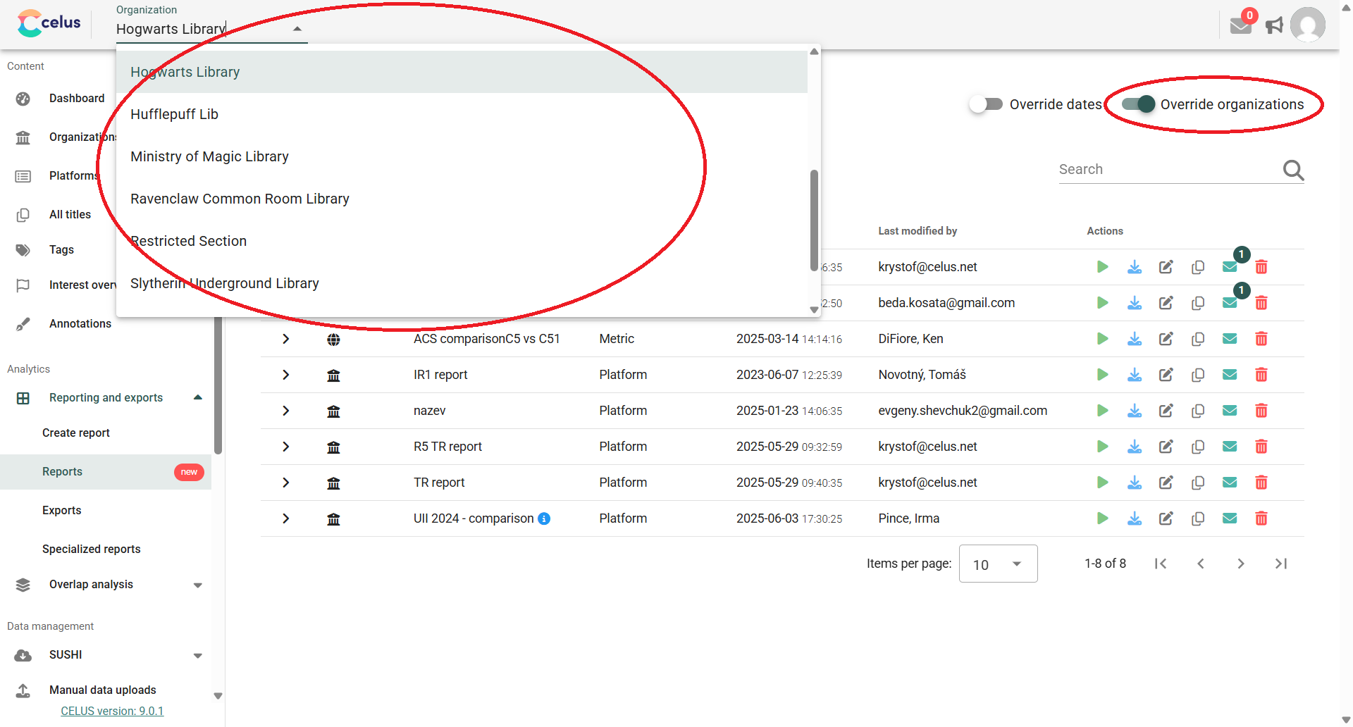The image size is (1353, 727).
Task: Open Exports page
Action: 61,511
